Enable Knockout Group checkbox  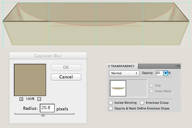click(x=142, y=103)
